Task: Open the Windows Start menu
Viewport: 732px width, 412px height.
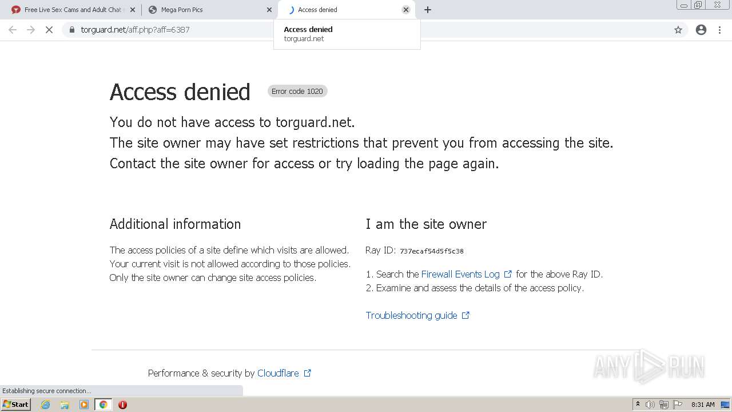Action: [x=16, y=404]
